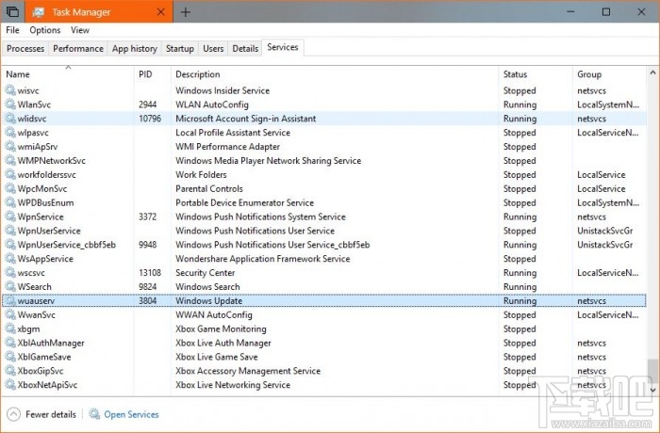The width and height of the screenshot is (660, 433).
Task: Add a new tab with plus button
Action: coord(186,12)
